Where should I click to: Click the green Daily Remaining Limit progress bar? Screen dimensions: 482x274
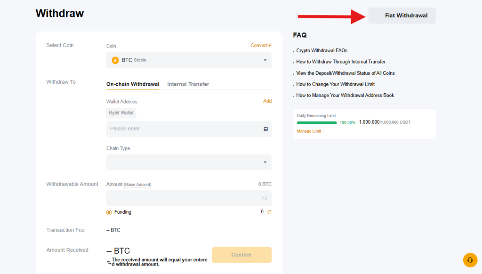[316, 122]
